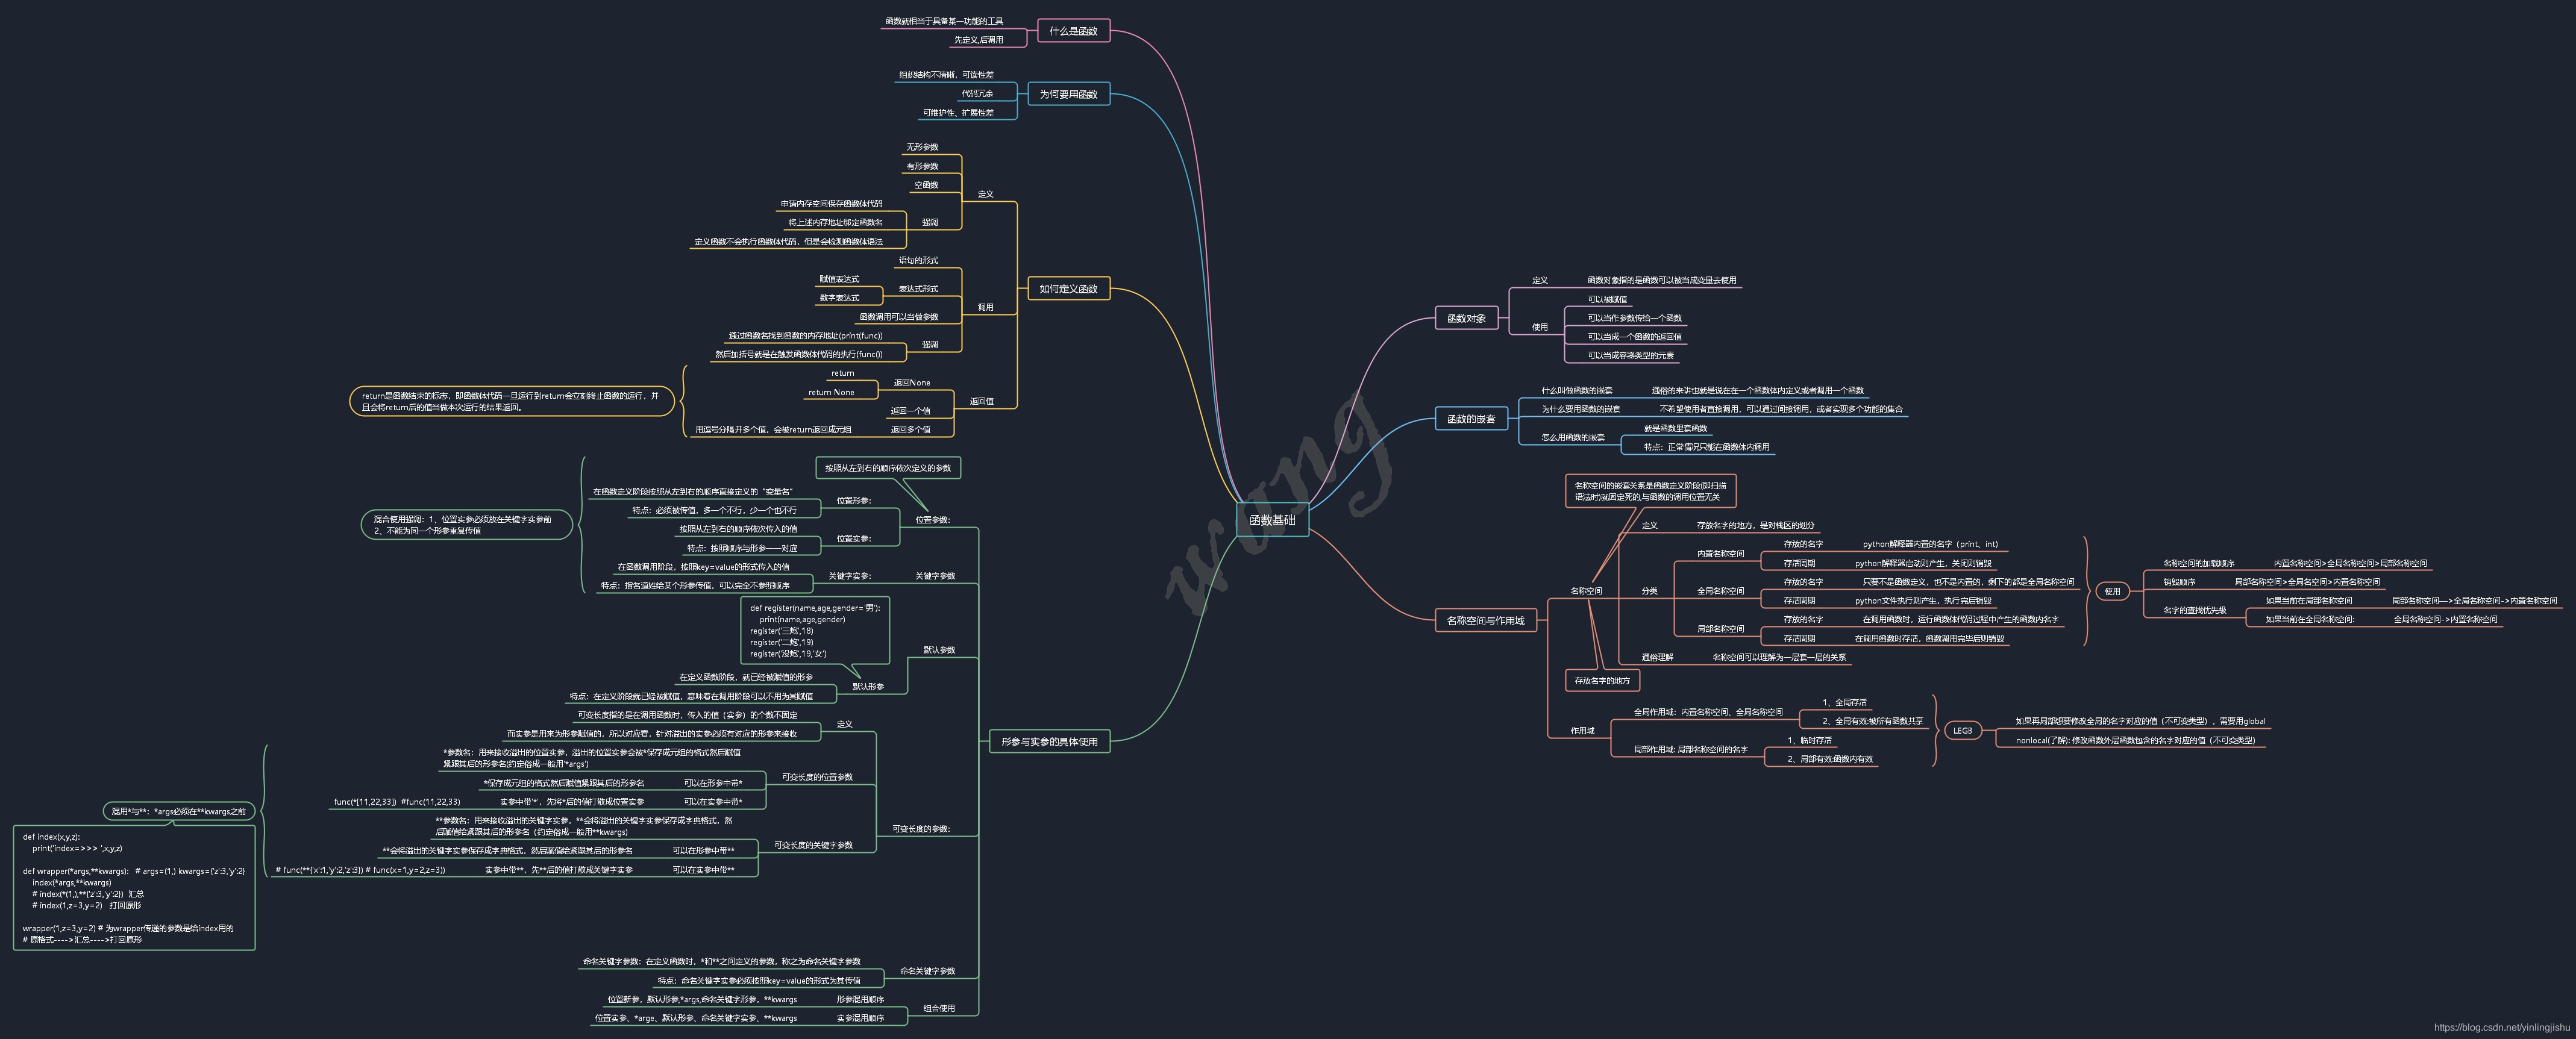Screen dimensions: 2576x1039
Task: Click the return是函数结束的标志 note bubble
Action: point(511,402)
